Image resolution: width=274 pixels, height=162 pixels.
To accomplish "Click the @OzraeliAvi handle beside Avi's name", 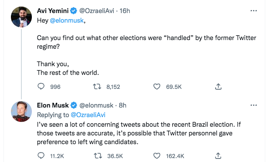I will (96, 11).
